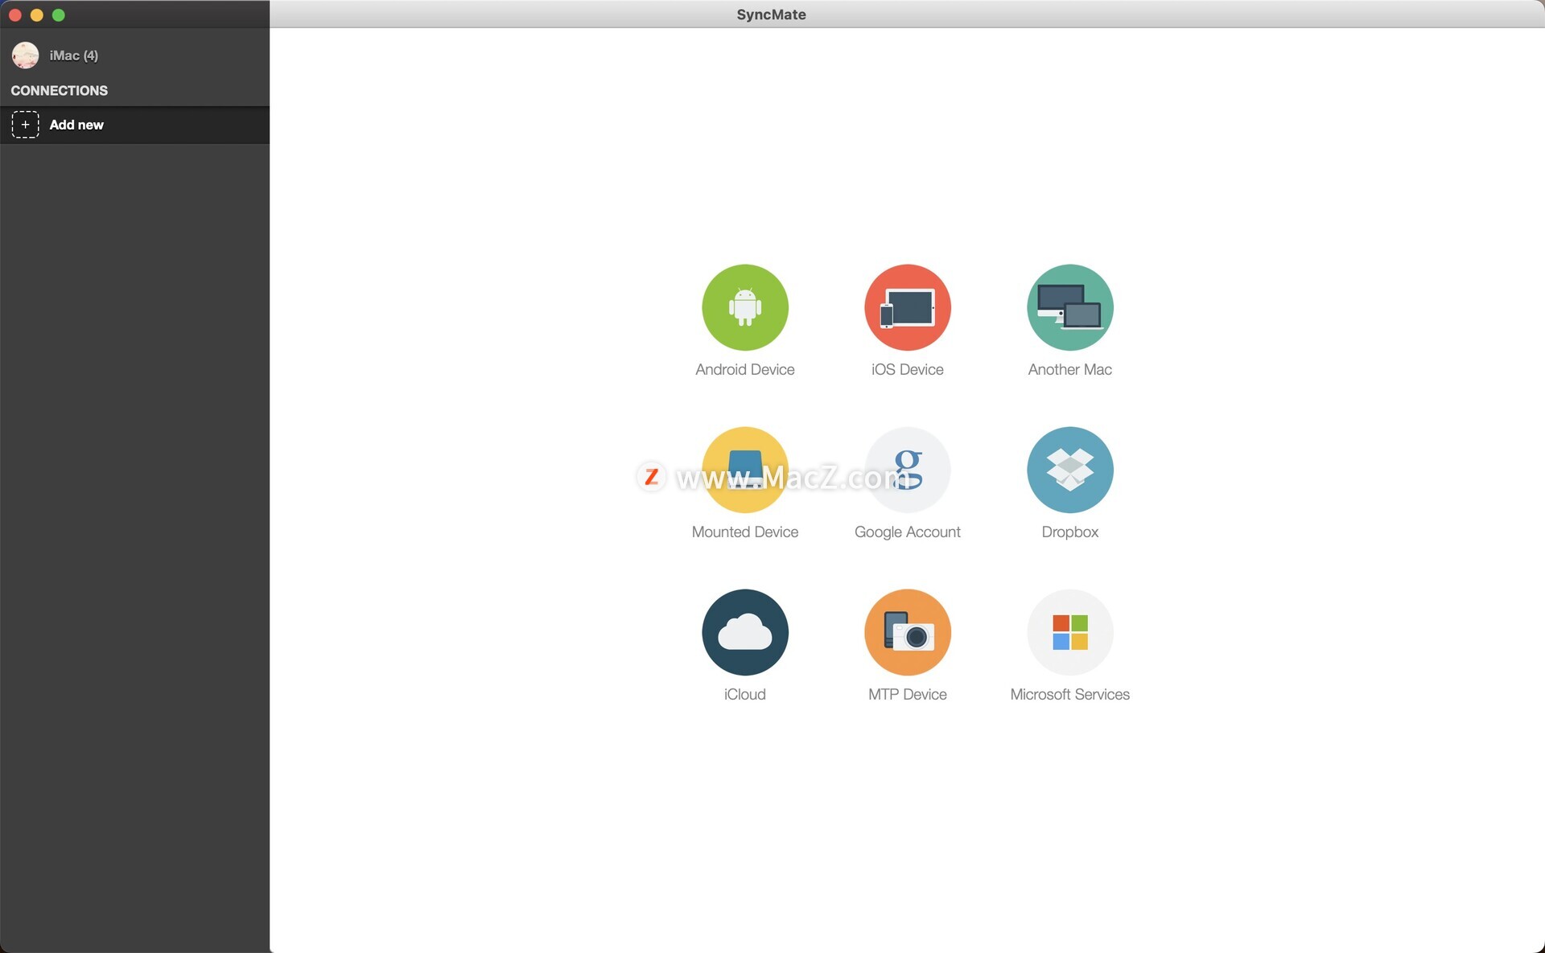The height and width of the screenshot is (953, 1545).
Task: Minimize the SyncMate window with yellow button
Action: pos(36,14)
